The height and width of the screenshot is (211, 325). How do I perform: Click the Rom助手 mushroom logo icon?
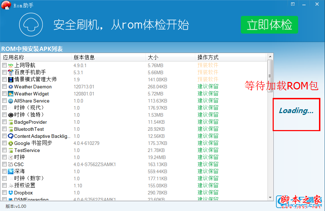[6, 5]
